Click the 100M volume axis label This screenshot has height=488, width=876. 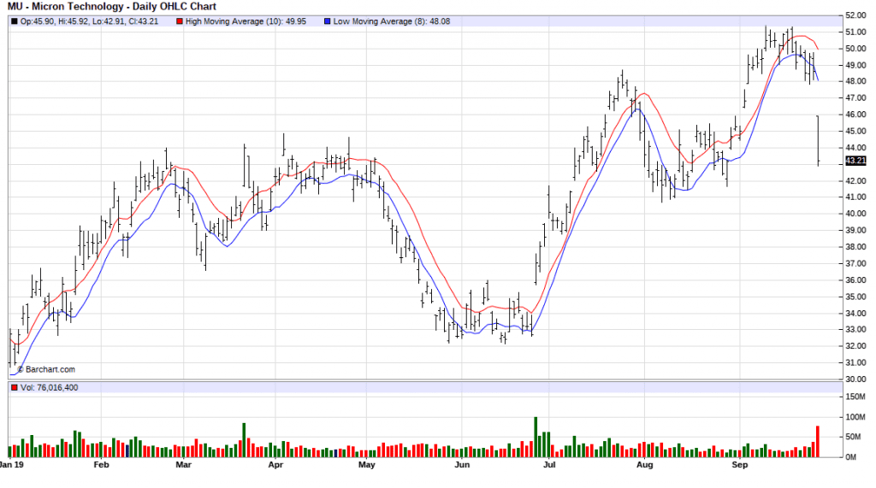click(856, 417)
